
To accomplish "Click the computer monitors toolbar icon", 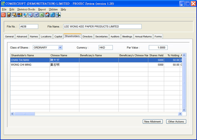I will click(31, 15).
